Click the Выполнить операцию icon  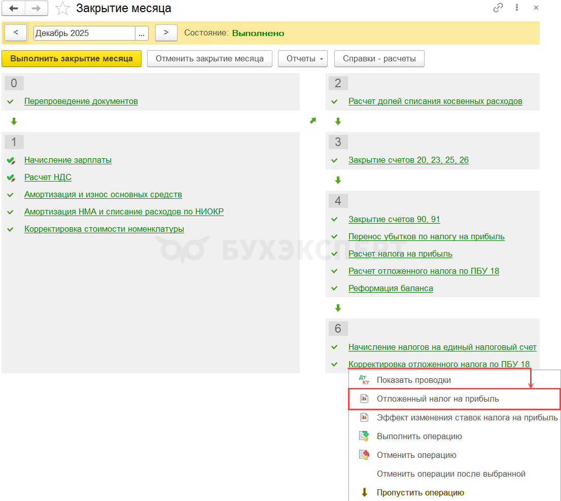(364, 436)
